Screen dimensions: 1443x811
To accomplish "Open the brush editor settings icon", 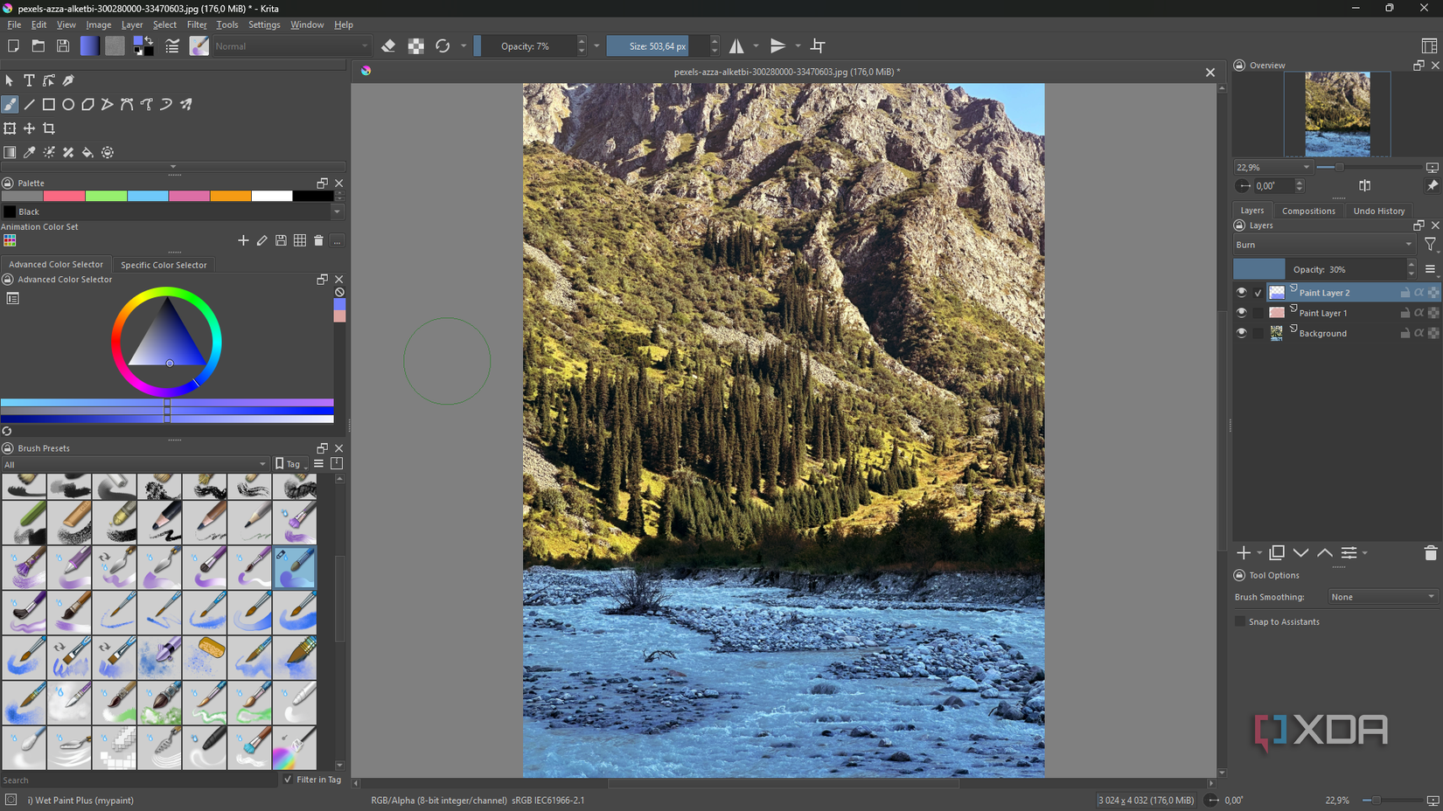I will tap(172, 45).
